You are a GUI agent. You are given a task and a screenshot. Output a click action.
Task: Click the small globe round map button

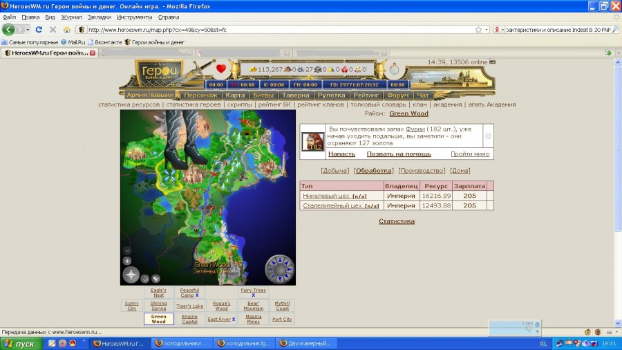pyautogui.click(x=156, y=279)
